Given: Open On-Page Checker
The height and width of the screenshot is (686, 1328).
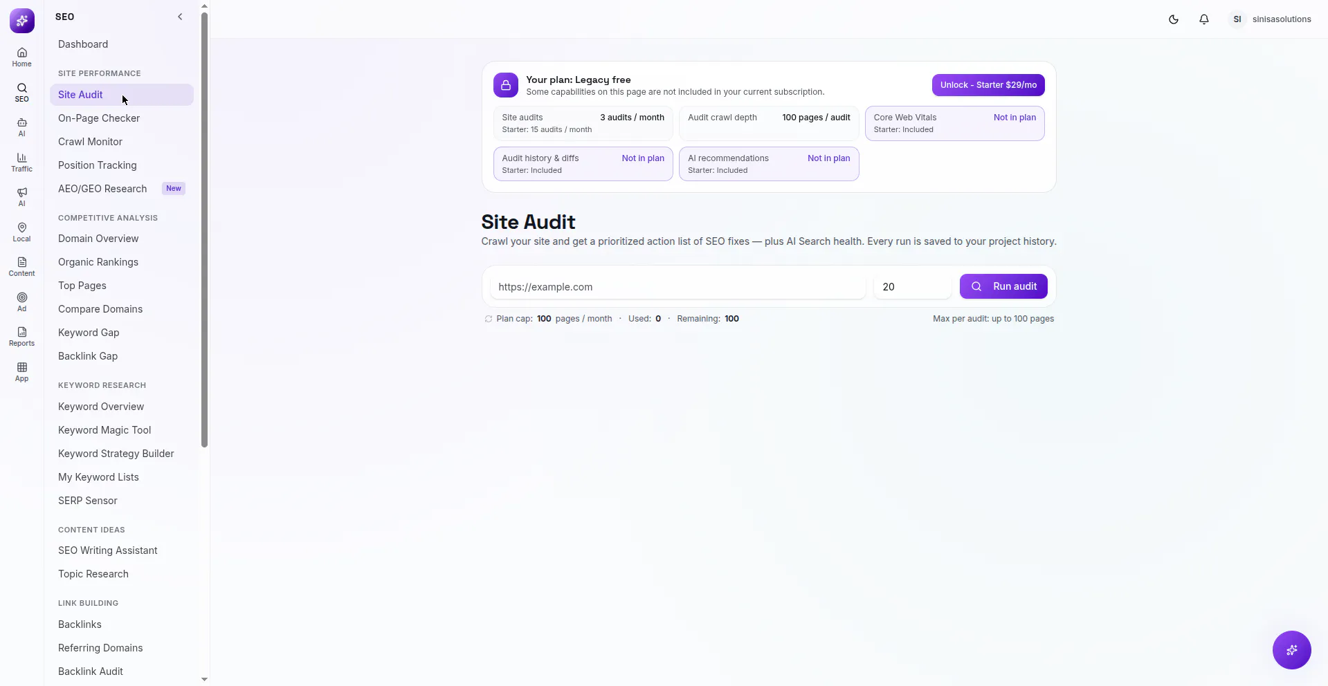Looking at the screenshot, I should click(122, 118).
